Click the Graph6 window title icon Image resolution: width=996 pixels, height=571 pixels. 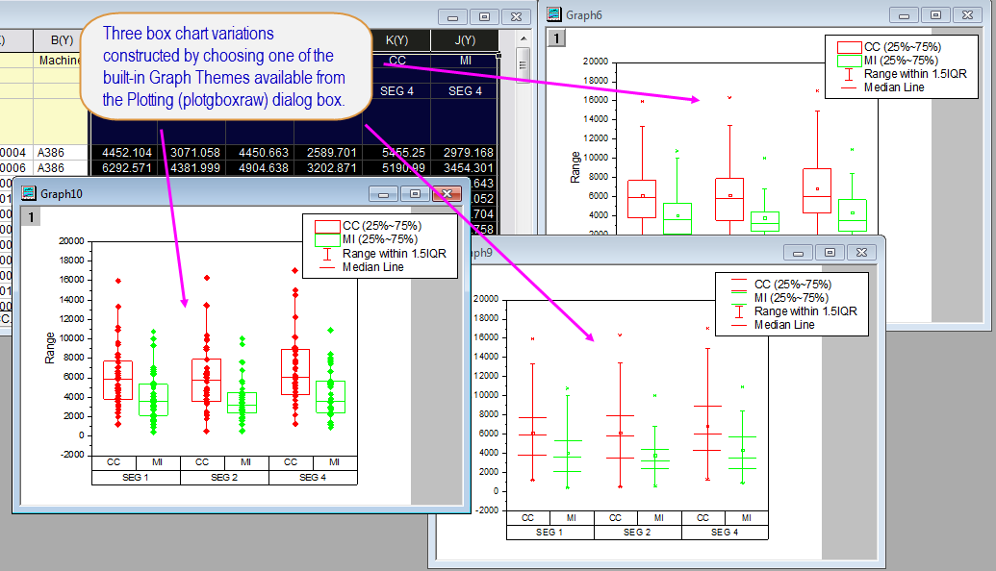pyautogui.click(x=555, y=14)
